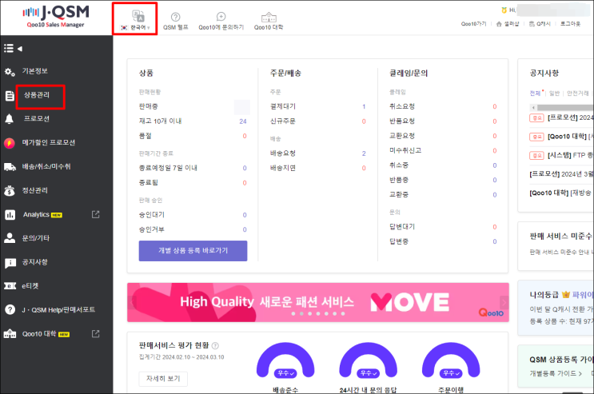Go to previous banner with left arrow

[x=132, y=302]
